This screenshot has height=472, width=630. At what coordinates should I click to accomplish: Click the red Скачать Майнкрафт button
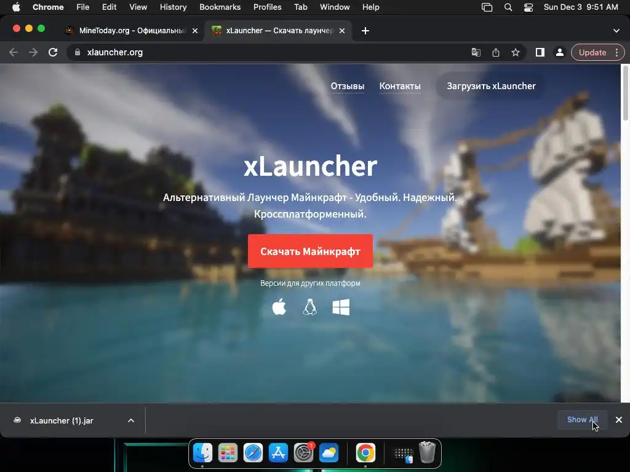tap(310, 251)
